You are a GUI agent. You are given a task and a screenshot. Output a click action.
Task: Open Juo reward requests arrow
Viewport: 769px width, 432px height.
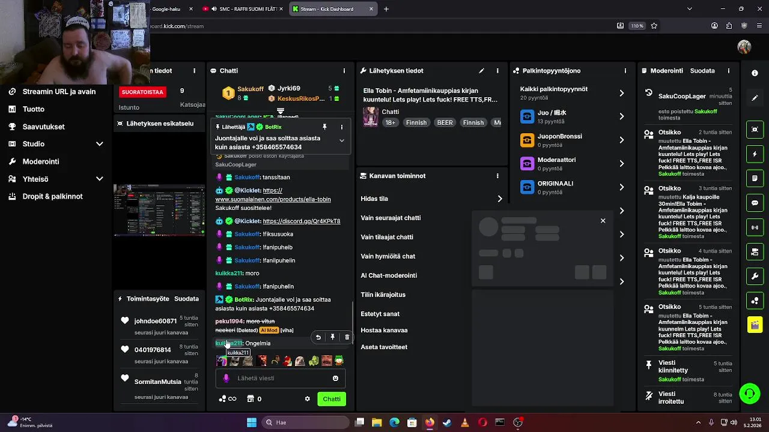[x=621, y=116]
